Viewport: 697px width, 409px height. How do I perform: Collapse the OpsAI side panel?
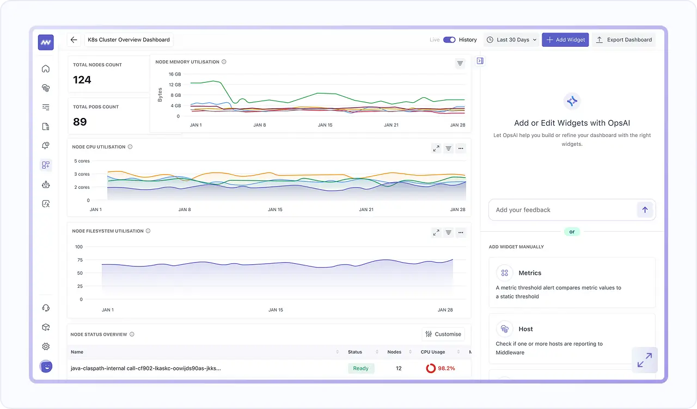pyautogui.click(x=480, y=61)
